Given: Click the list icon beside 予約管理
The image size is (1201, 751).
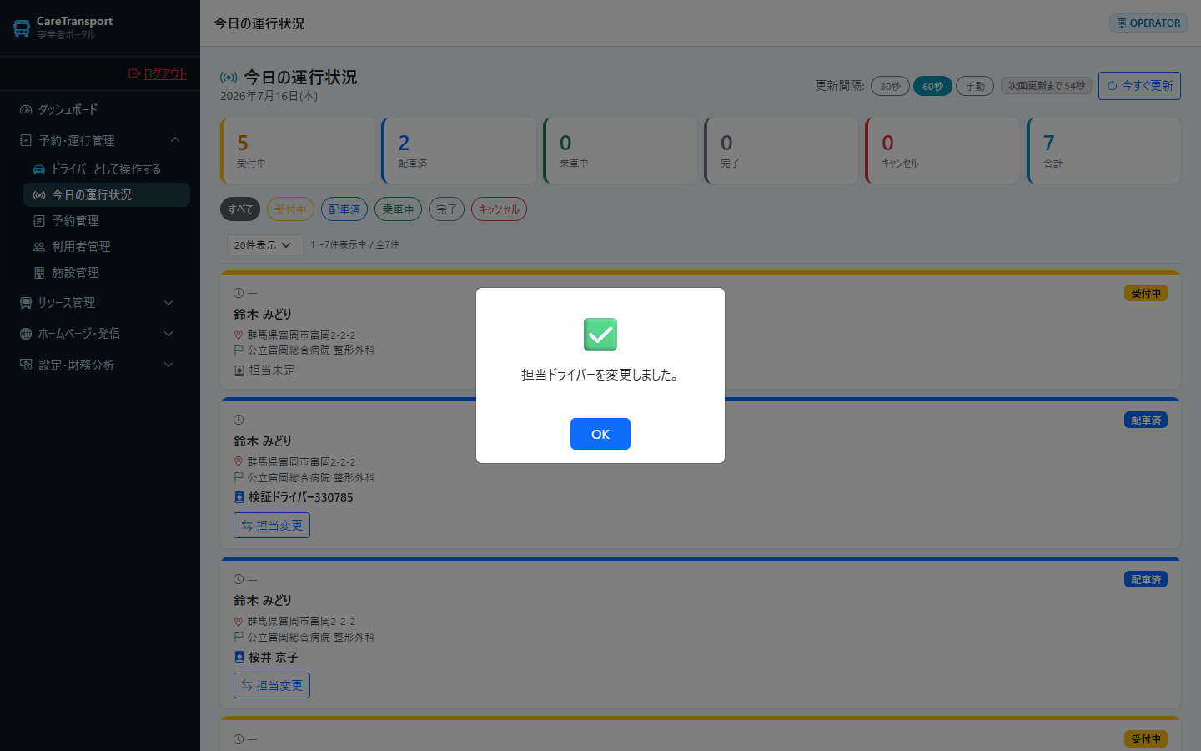Looking at the screenshot, I should click(39, 220).
